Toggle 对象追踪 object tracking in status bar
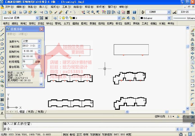 107,134
